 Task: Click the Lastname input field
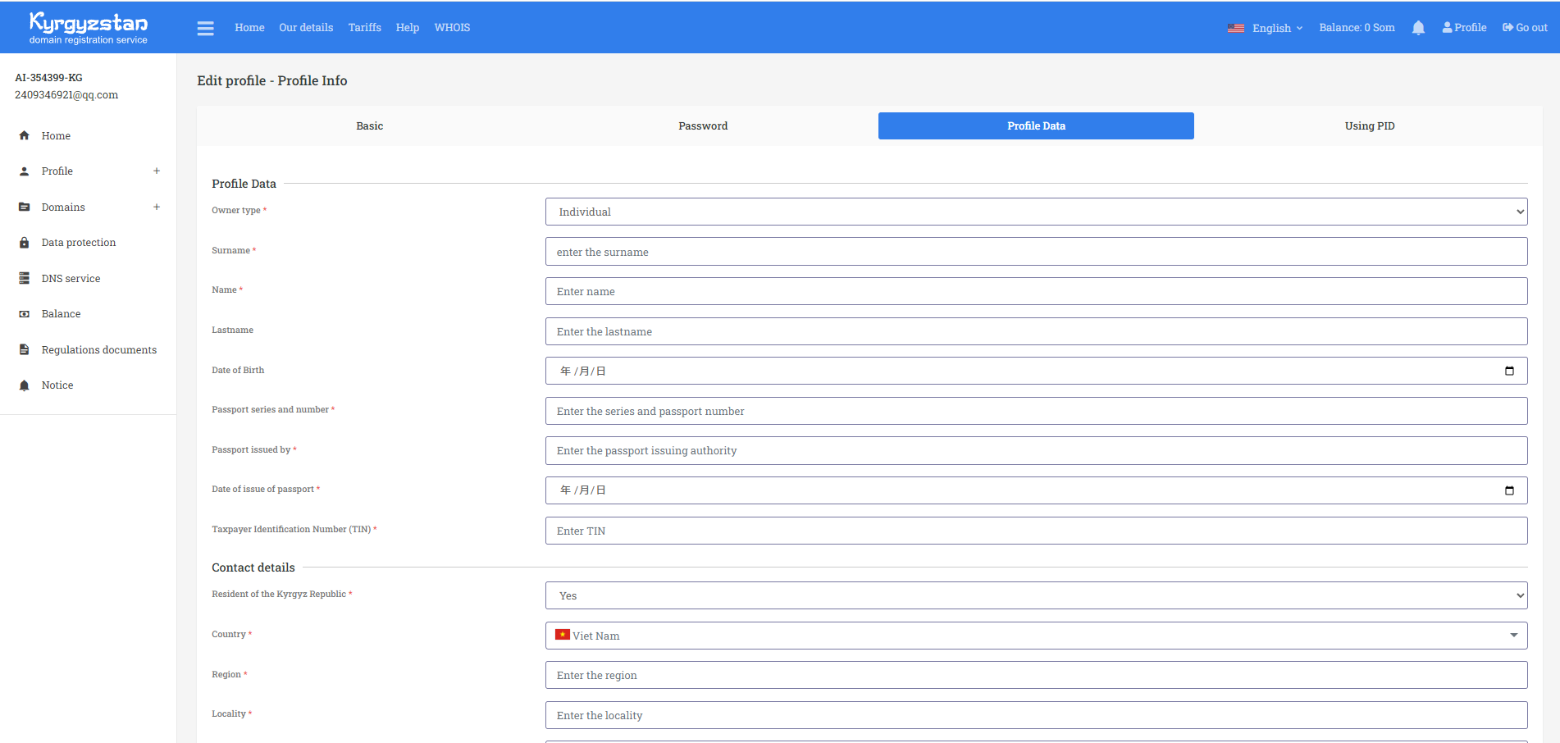tap(1036, 331)
